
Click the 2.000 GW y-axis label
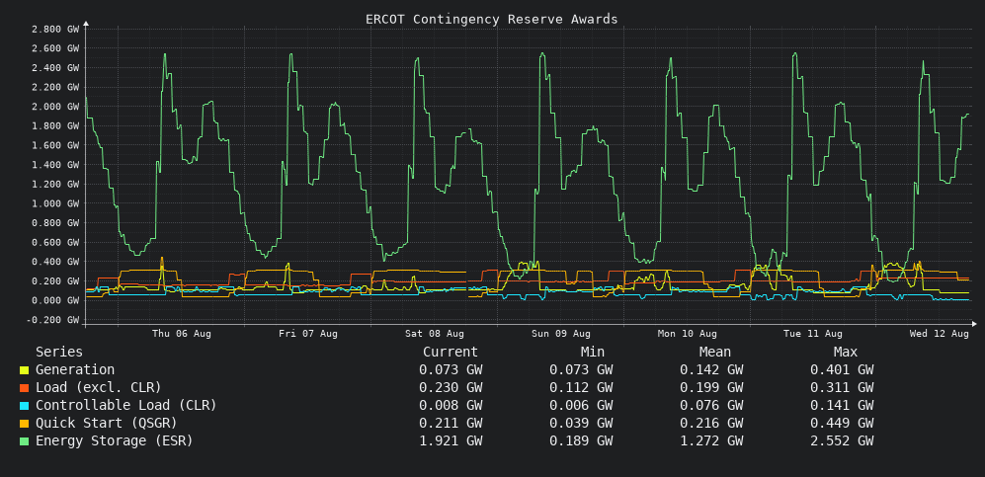tap(54, 107)
